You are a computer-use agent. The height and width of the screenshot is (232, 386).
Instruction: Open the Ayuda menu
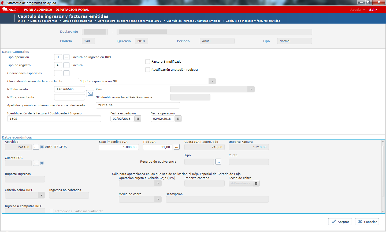point(358,10)
